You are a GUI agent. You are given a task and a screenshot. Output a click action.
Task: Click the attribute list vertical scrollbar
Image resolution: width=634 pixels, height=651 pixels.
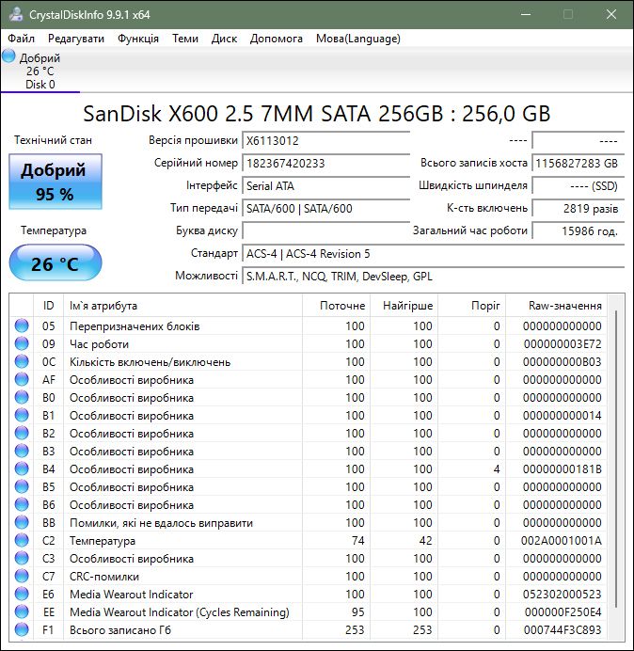(616, 461)
